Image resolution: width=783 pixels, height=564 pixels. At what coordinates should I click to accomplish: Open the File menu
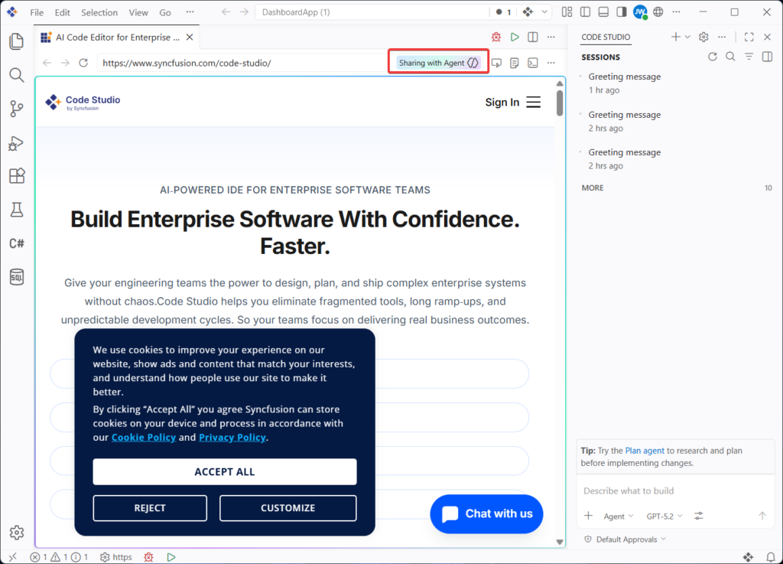click(x=37, y=12)
